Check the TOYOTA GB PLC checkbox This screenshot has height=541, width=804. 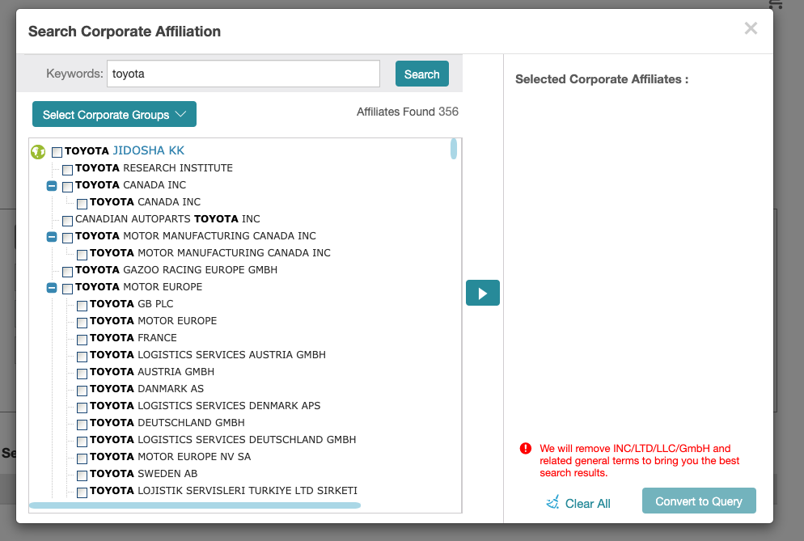pos(82,306)
